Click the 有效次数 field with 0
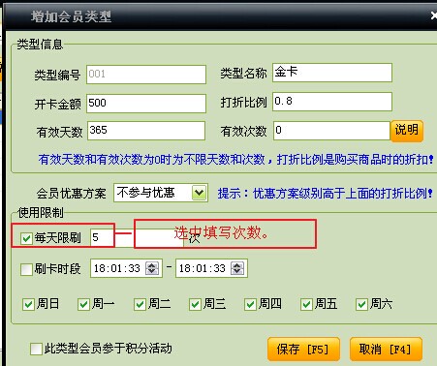437x366 pixels. click(x=331, y=131)
